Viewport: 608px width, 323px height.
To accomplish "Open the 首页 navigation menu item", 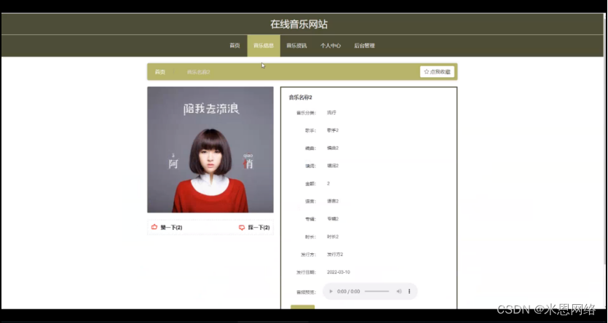I will (x=234, y=46).
